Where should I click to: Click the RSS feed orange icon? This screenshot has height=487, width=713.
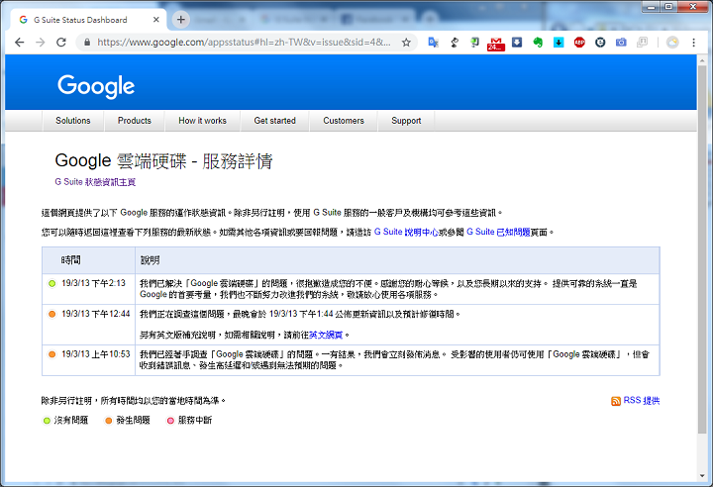[616, 401]
